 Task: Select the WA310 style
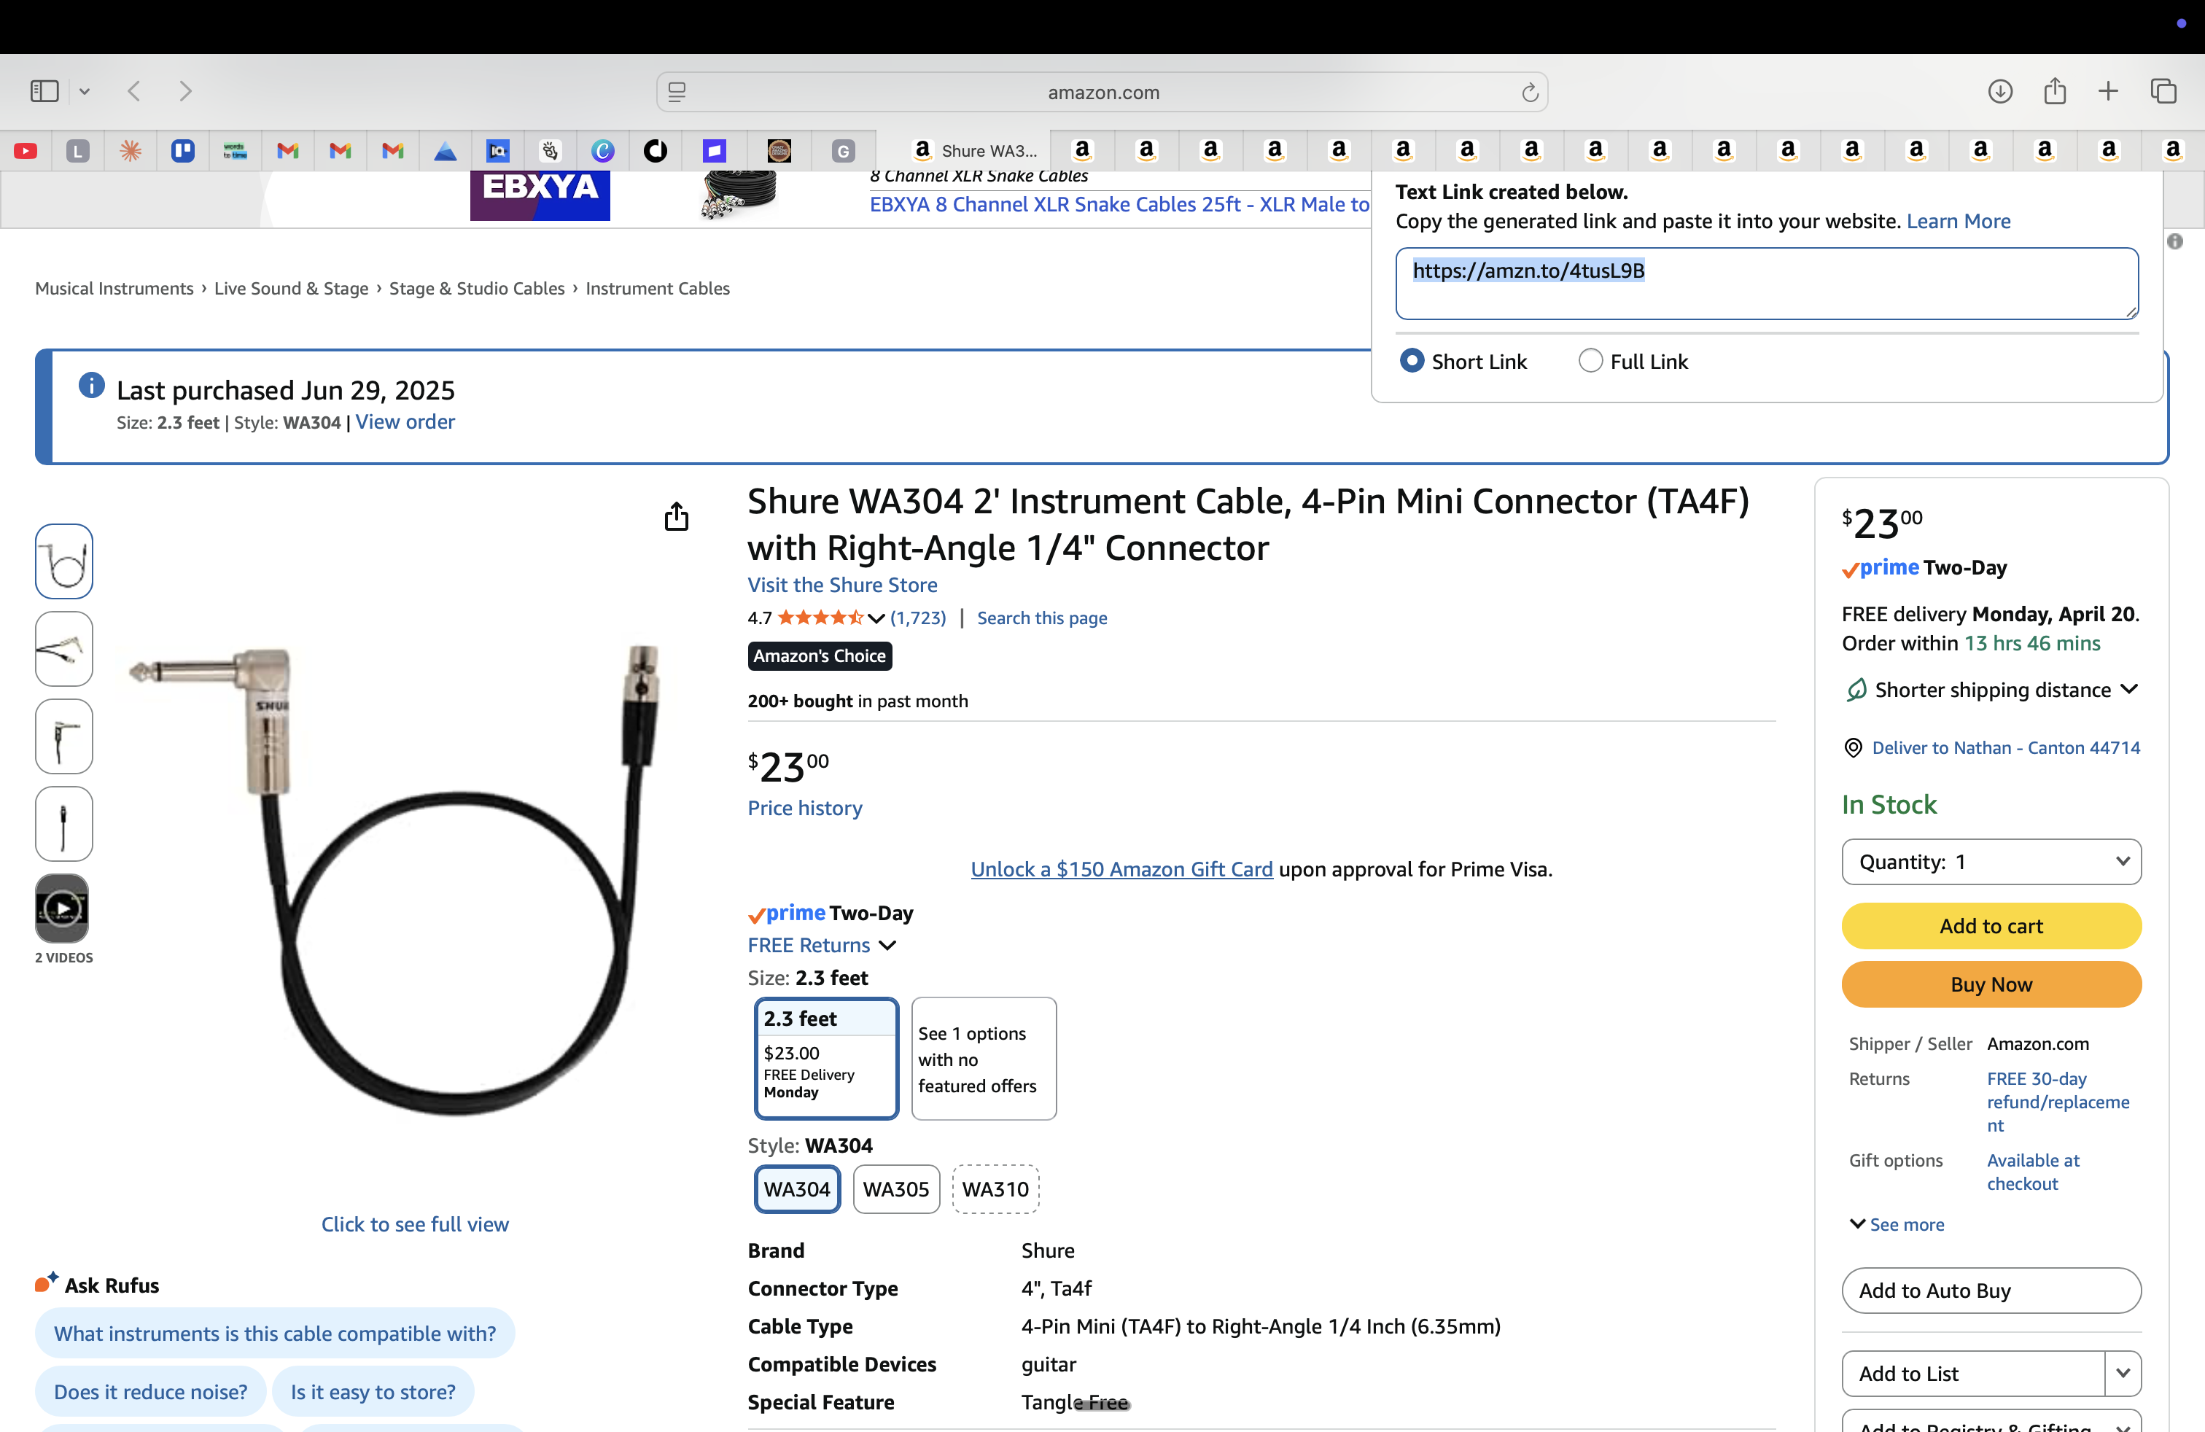coord(995,1189)
